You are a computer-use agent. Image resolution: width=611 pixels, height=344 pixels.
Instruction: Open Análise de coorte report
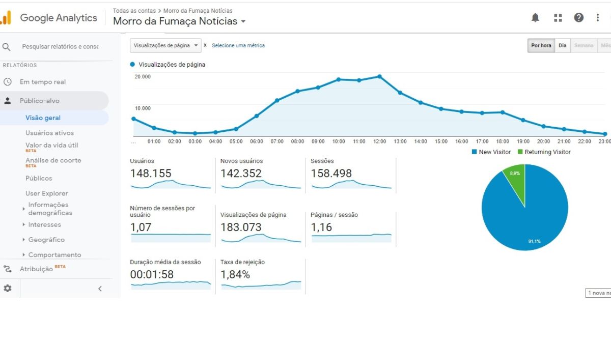coord(53,161)
